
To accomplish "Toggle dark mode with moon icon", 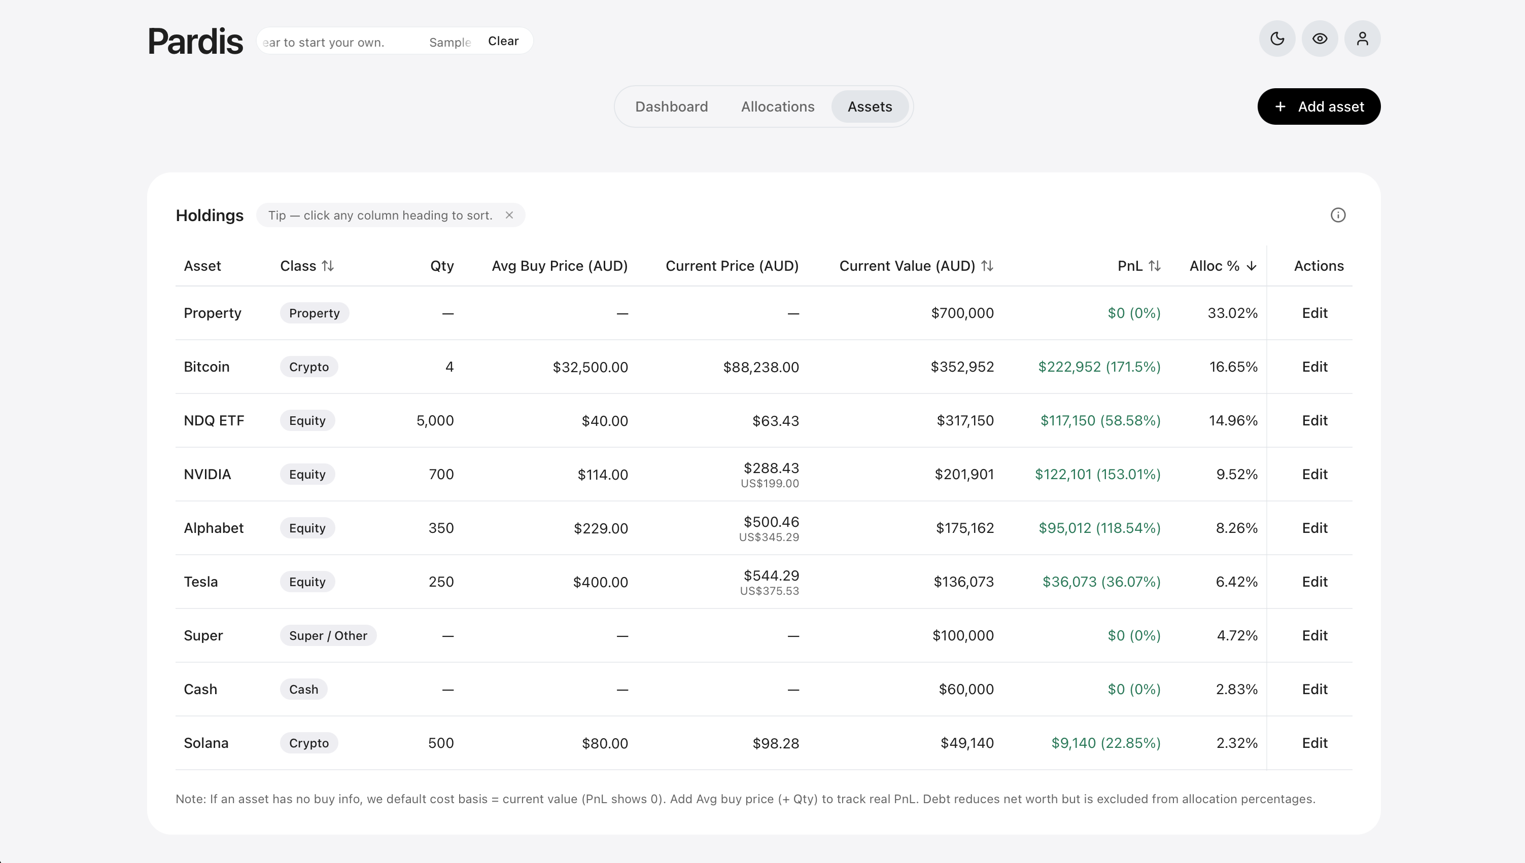I will [1276, 39].
